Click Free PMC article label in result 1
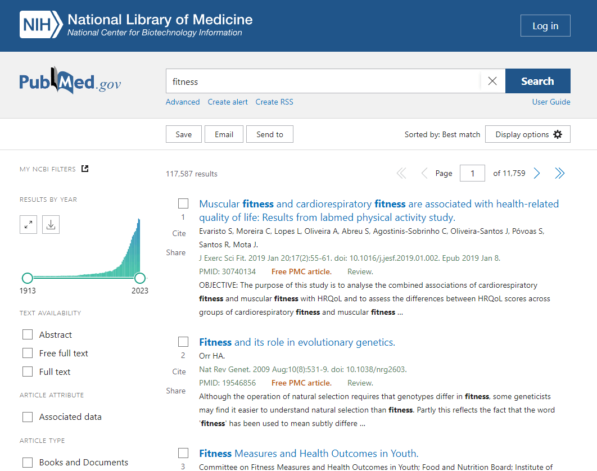 coord(301,272)
